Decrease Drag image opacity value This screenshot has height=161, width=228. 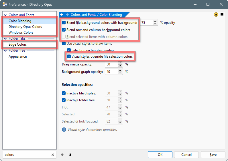pyautogui.click(x=120, y=66)
